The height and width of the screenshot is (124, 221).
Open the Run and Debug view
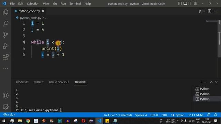(x=6, y=46)
